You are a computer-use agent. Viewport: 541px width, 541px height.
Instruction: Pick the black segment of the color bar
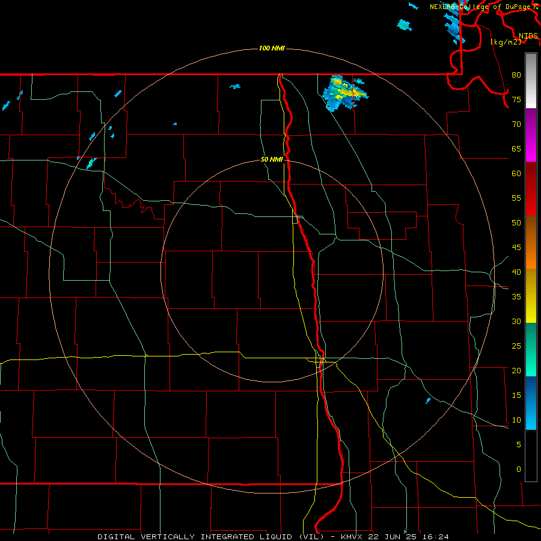coord(531,456)
